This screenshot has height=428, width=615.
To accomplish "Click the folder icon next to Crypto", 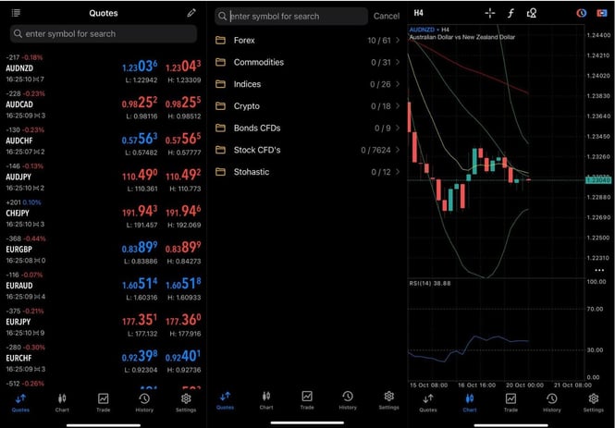I will (x=220, y=105).
